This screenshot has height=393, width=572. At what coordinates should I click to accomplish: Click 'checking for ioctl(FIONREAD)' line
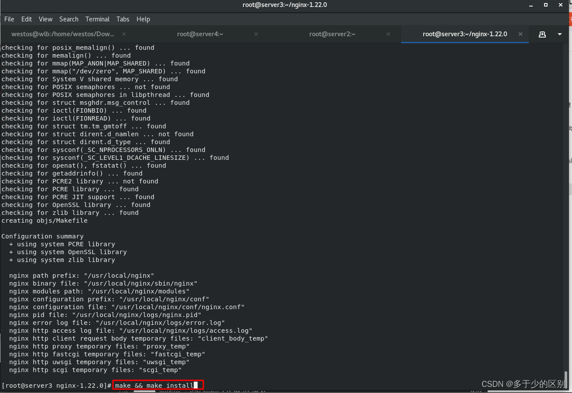click(x=76, y=118)
